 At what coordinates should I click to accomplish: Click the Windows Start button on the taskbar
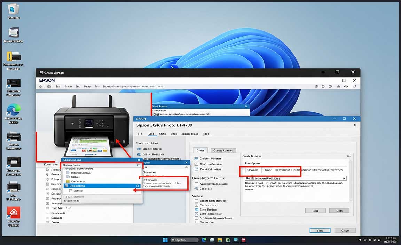pyautogui.click(x=165, y=240)
